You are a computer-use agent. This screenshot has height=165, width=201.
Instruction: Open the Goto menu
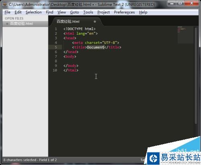point(74,12)
